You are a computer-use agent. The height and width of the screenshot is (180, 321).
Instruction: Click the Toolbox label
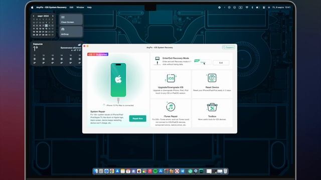212,116
